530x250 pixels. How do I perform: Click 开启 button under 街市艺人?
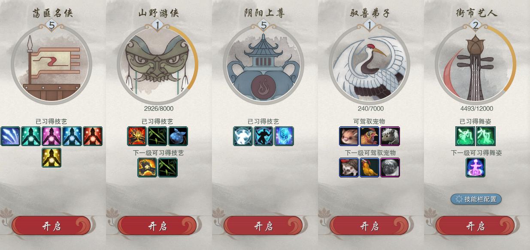475,226
